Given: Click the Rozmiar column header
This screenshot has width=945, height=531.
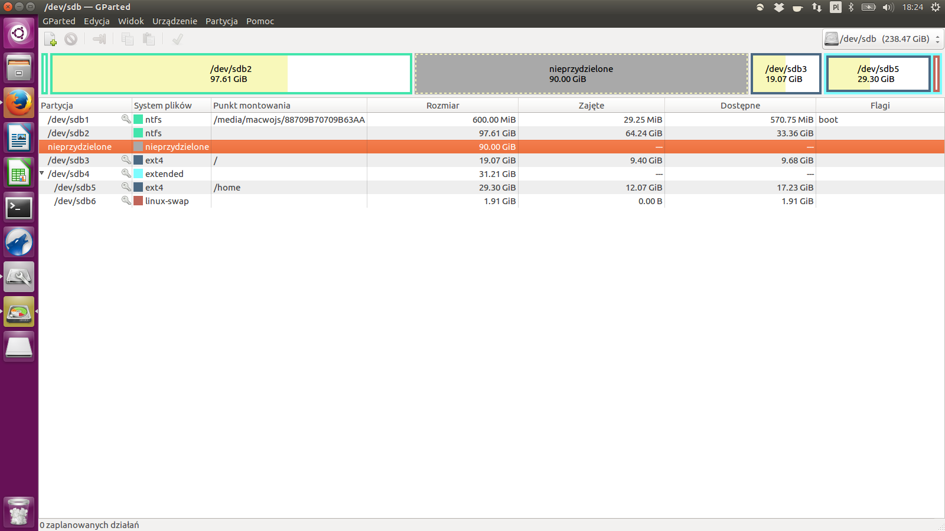Looking at the screenshot, I should (x=442, y=106).
